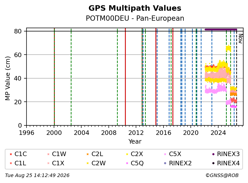The image size is (248, 183).
Task: Click the C2X yellow legend marker
Action: (127, 154)
